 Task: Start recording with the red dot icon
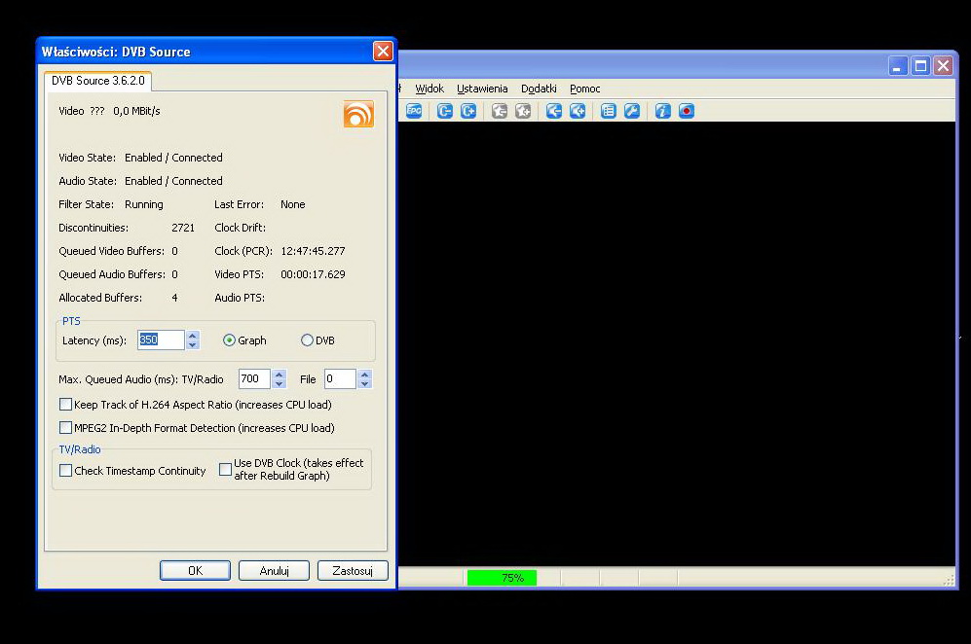click(687, 111)
